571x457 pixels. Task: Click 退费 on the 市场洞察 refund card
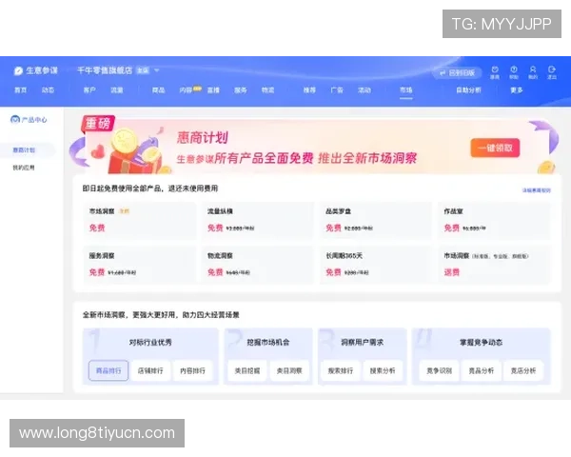452,272
